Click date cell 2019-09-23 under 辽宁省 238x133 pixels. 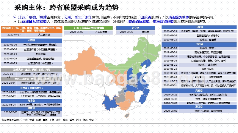pos(126,32)
